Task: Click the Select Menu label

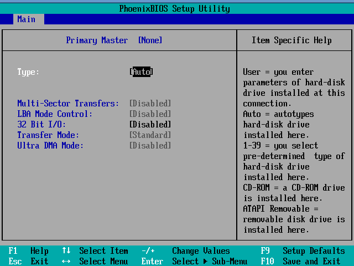Action: 103,261
